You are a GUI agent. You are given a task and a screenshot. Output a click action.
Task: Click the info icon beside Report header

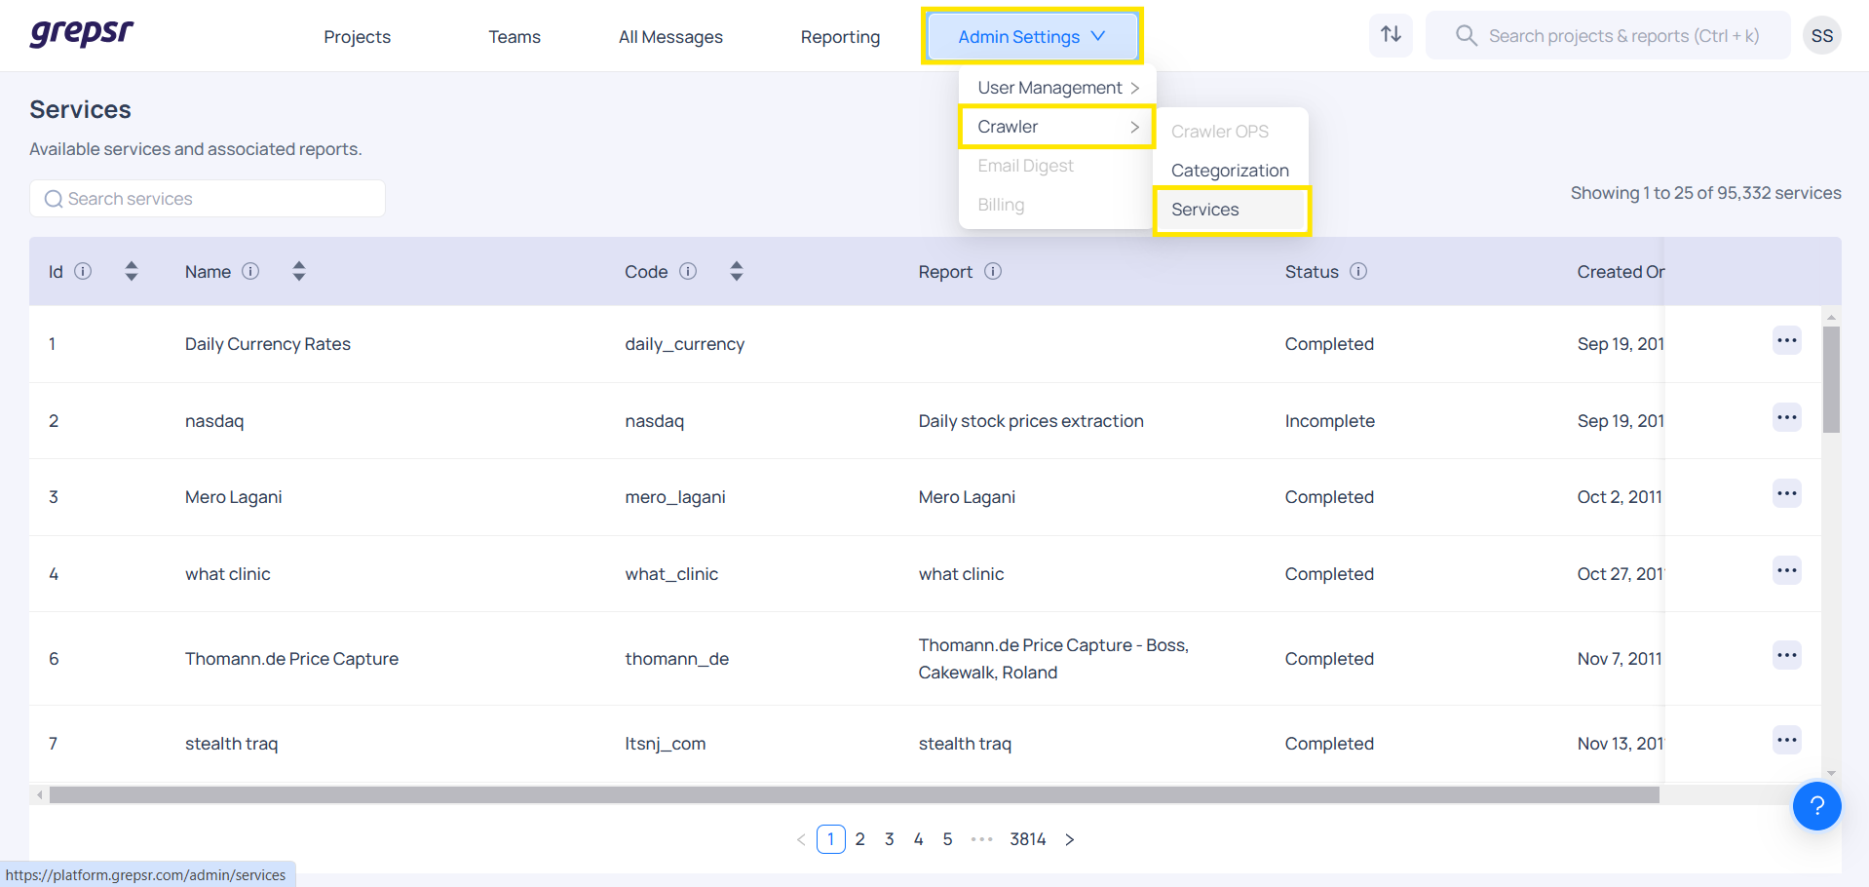pos(993,271)
